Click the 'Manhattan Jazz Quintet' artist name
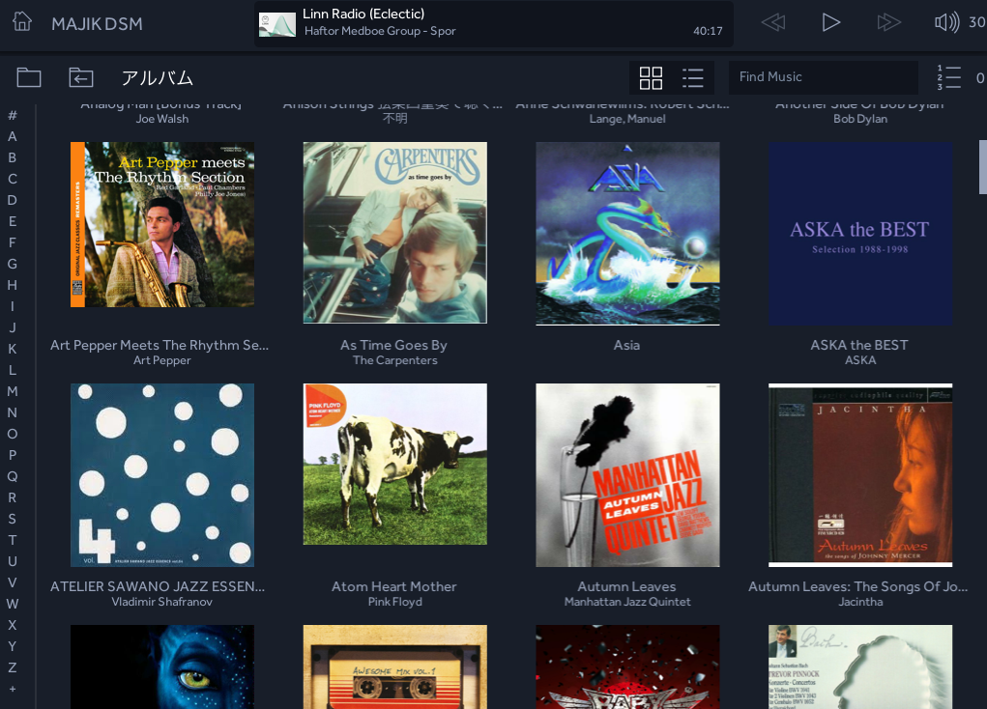This screenshot has height=709, width=987. pos(627,602)
